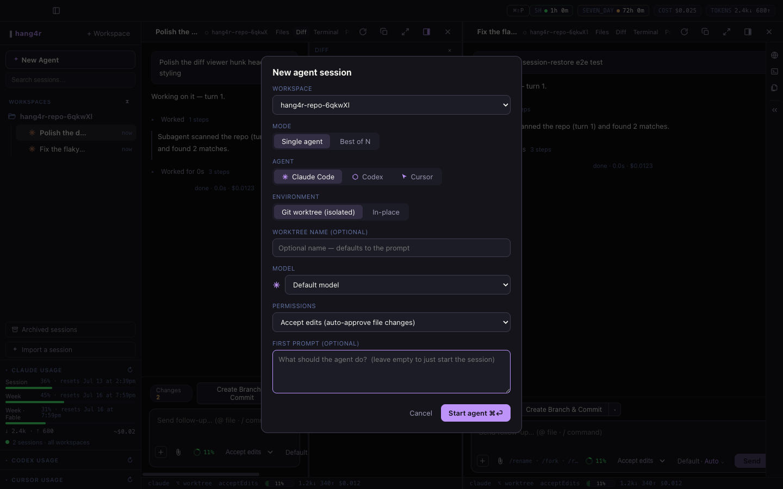Click the model asterisk icon beside Default model

pyautogui.click(x=276, y=285)
